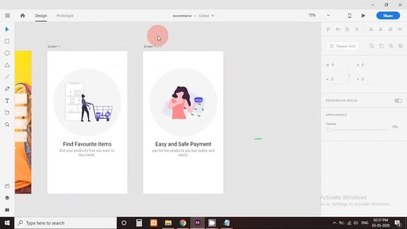This screenshot has height=229, width=407.
Task: Open the 75% zoom level dropdown
Action: point(328,15)
